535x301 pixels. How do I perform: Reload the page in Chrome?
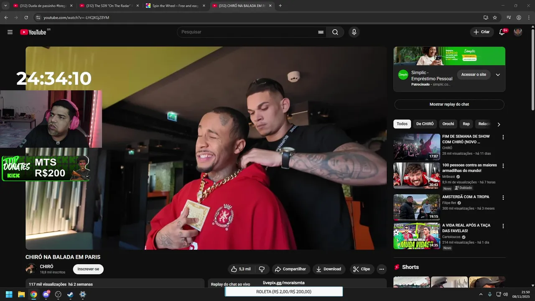pyautogui.click(x=26, y=18)
